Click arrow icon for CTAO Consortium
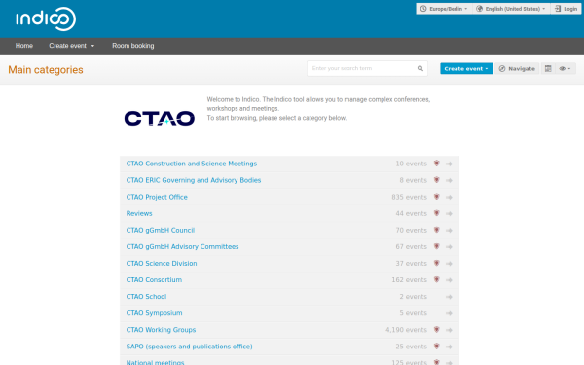This screenshot has width=584, height=365. [x=449, y=280]
